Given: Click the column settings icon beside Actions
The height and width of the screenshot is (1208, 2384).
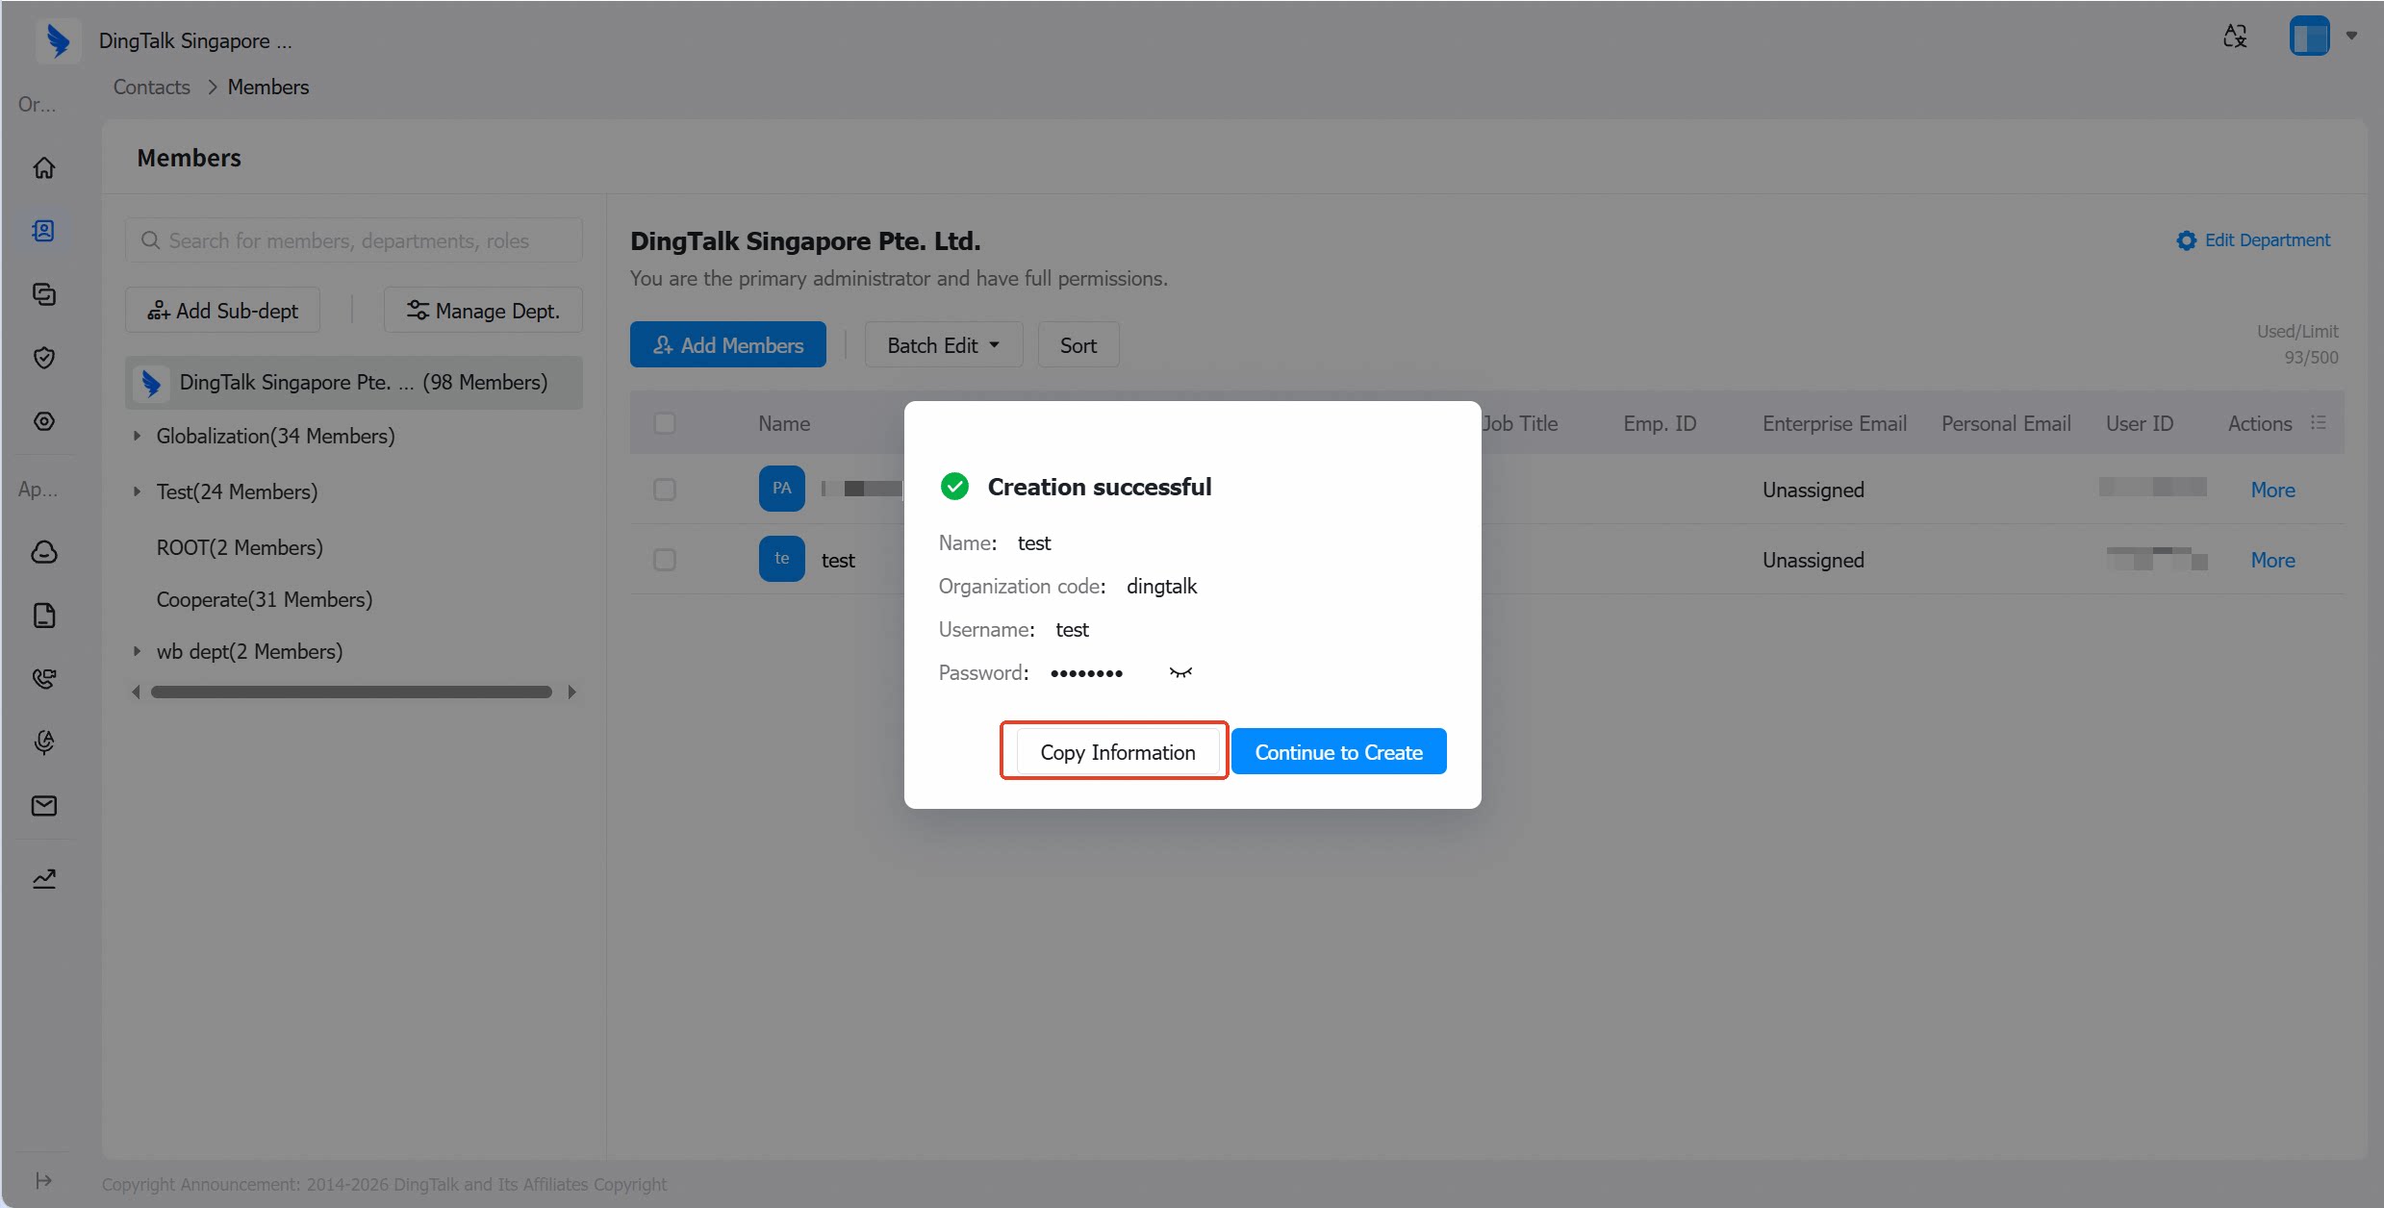Looking at the screenshot, I should (x=2319, y=423).
